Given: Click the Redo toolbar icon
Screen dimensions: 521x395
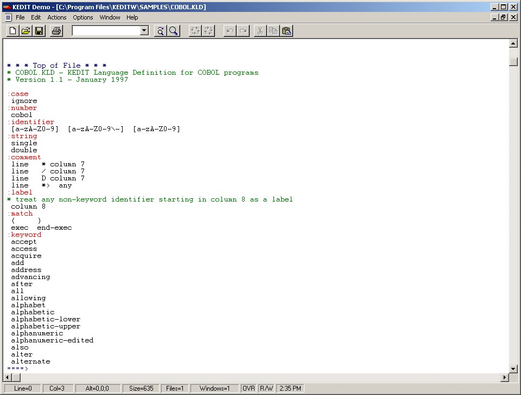Looking at the screenshot, I should pyautogui.click(x=243, y=31).
